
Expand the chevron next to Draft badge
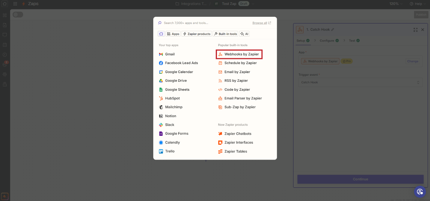point(253,4)
